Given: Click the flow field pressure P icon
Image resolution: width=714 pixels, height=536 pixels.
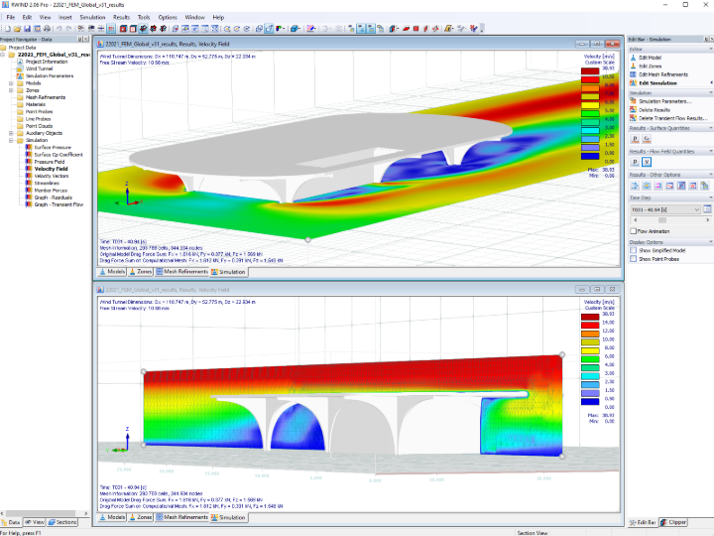Looking at the screenshot, I should tap(636, 162).
